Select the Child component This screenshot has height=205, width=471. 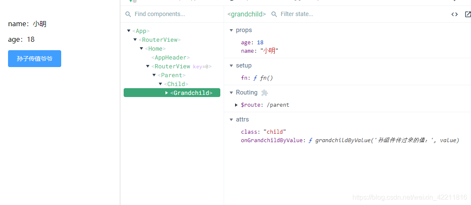(x=176, y=84)
